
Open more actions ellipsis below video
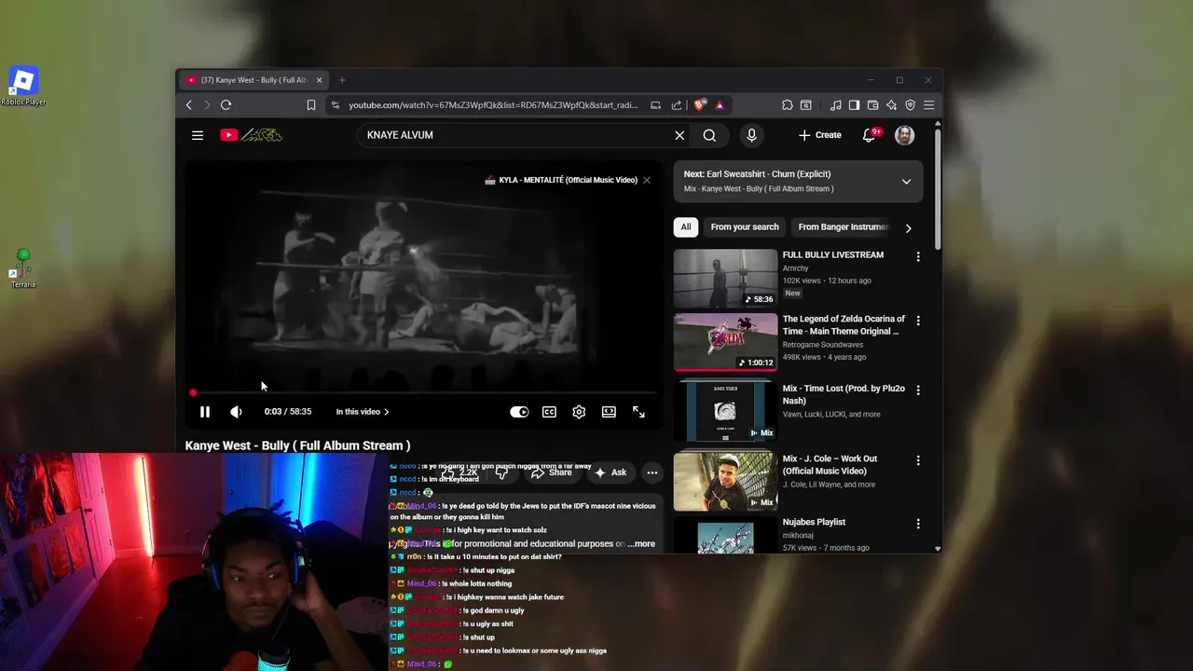(x=652, y=472)
